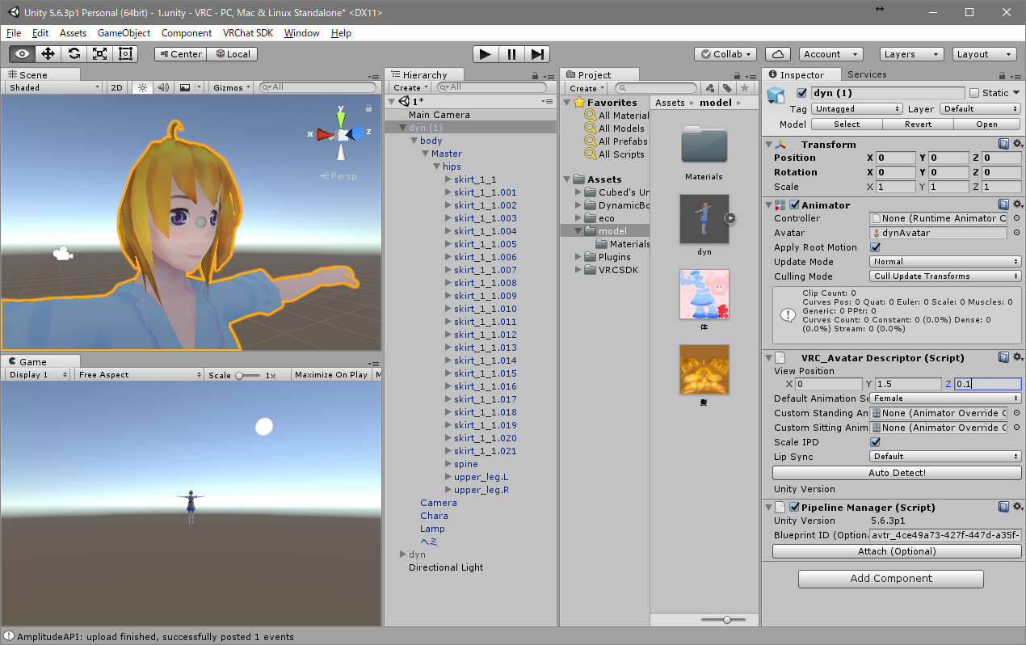Open Services with the cloud icon
This screenshot has height=645, width=1026.
(x=777, y=54)
